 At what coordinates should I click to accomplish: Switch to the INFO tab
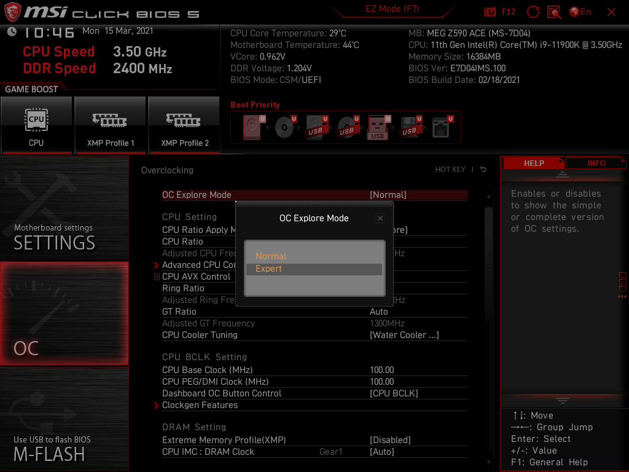(x=596, y=163)
